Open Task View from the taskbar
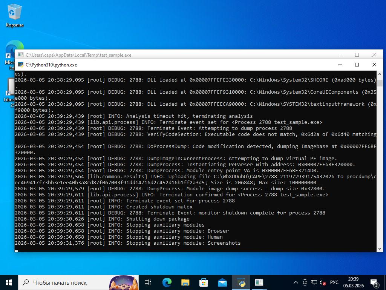Screen dimensions: 386x290 coord(148,282)
